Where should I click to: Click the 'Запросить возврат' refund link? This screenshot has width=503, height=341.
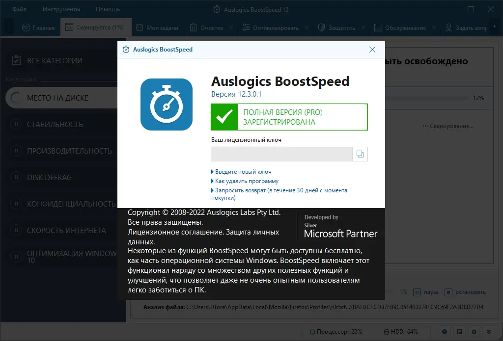(279, 194)
